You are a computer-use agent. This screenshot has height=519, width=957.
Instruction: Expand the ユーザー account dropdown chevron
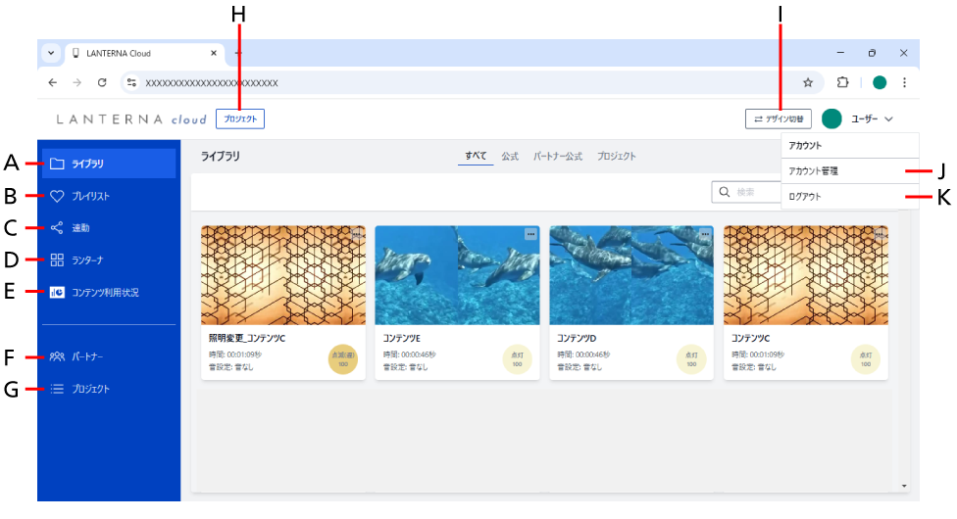[888, 119]
